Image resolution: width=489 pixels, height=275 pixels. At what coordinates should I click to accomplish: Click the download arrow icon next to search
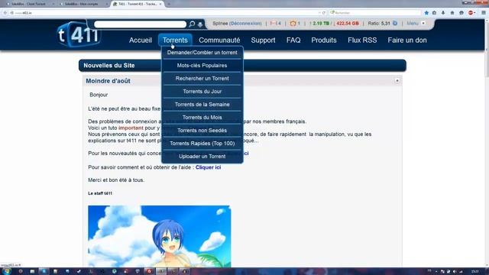point(200,24)
